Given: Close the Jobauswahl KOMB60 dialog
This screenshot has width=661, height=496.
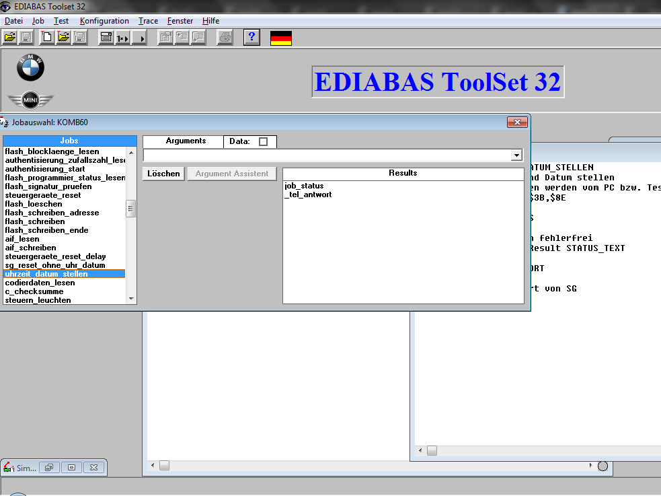Looking at the screenshot, I should click(x=517, y=122).
